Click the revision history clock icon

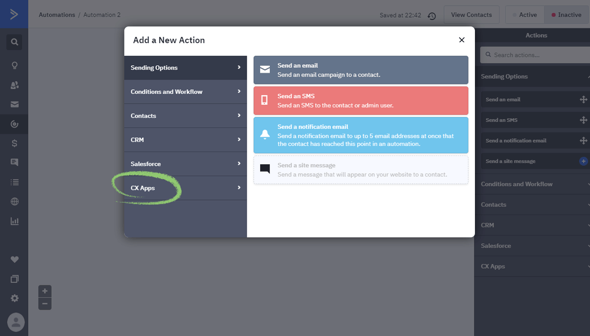click(432, 16)
